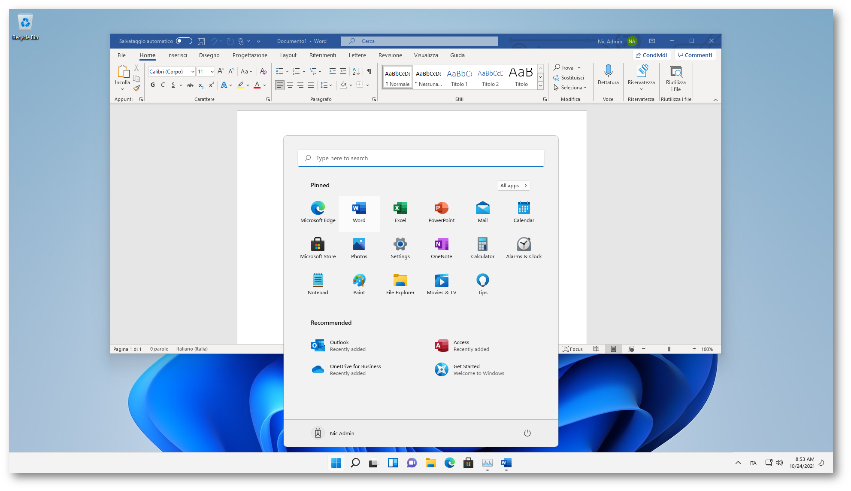Expand the font size dropdown
The width and height of the screenshot is (851, 491).
tap(212, 72)
